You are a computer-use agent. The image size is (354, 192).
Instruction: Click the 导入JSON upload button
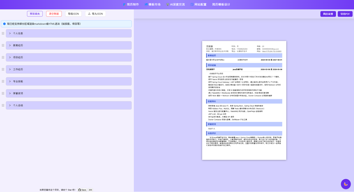pyautogui.click(x=95, y=14)
